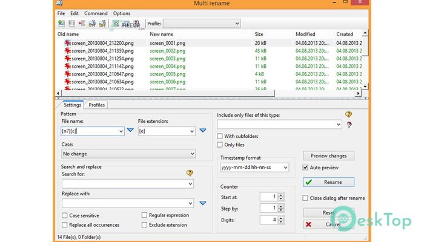424x242 pixels.
Task: Click the gray list toolbar icon beside add-files
Action: [71, 24]
